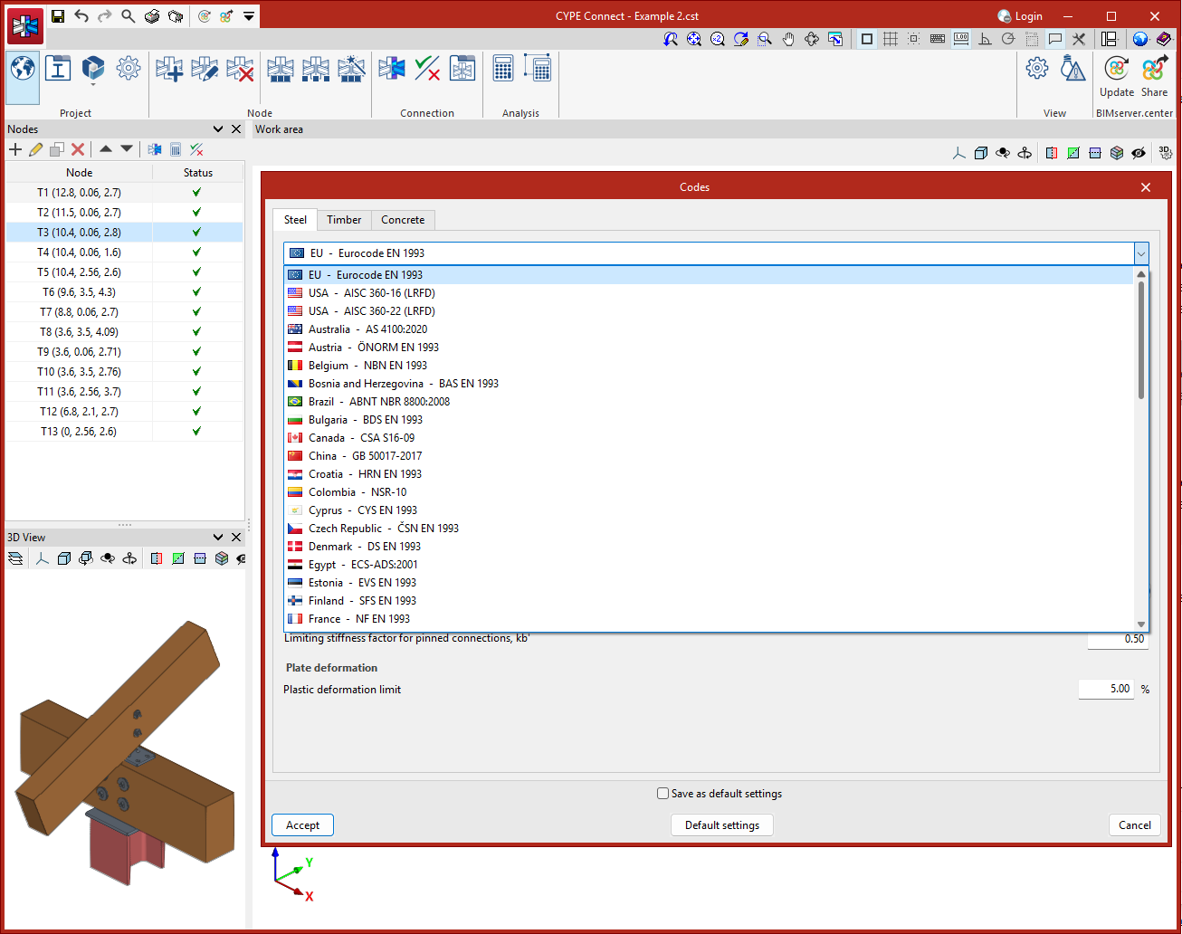Collapse the Nodes panel chevron
The height and width of the screenshot is (934, 1182).
(218, 129)
